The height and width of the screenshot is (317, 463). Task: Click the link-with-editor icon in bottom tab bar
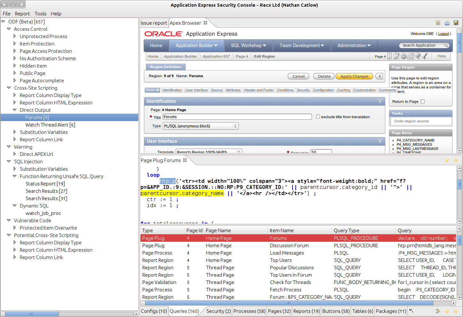pos(438,311)
